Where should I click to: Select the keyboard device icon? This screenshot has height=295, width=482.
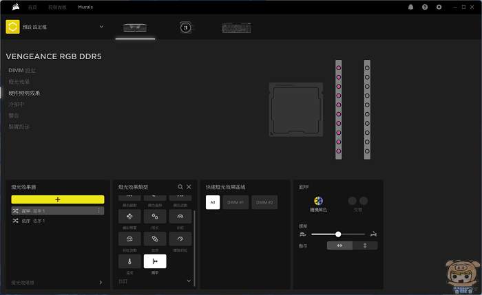236,28
